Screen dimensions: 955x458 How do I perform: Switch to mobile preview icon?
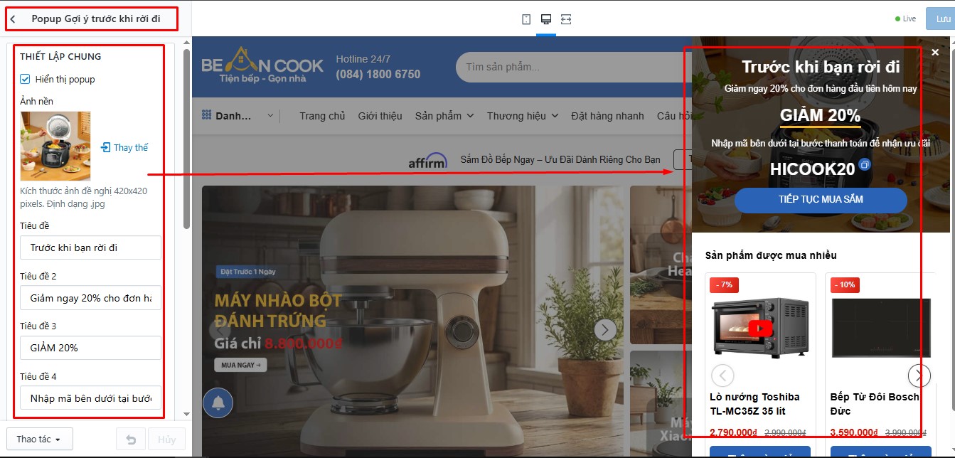click(x=526, y=19)
